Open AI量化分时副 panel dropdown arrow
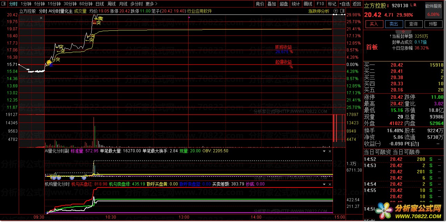The image size is (447, 222). coord(324,151)
